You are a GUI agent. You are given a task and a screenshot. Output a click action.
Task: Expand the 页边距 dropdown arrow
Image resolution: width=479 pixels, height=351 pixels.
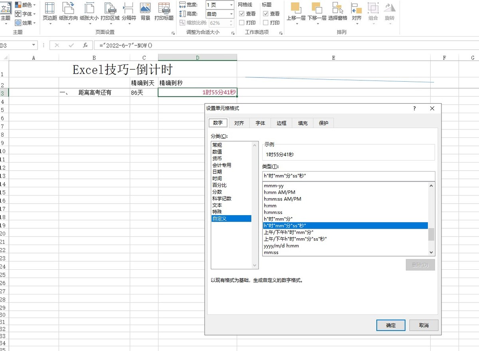point(50,24)
